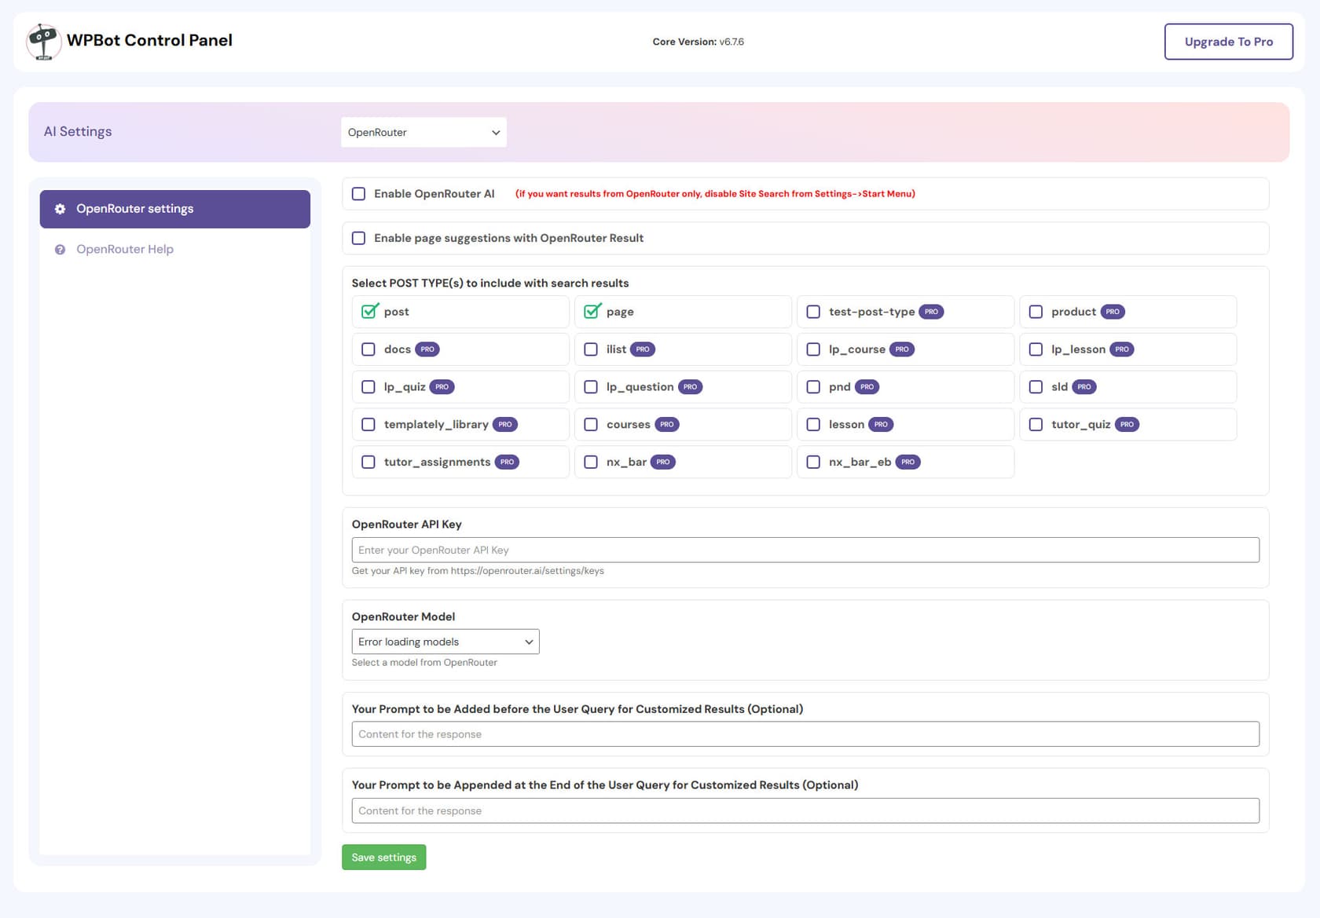The height and width of the screenshot is (918, 1320).
Task: Click the PRO badge next to sld
Action: 1084,387
